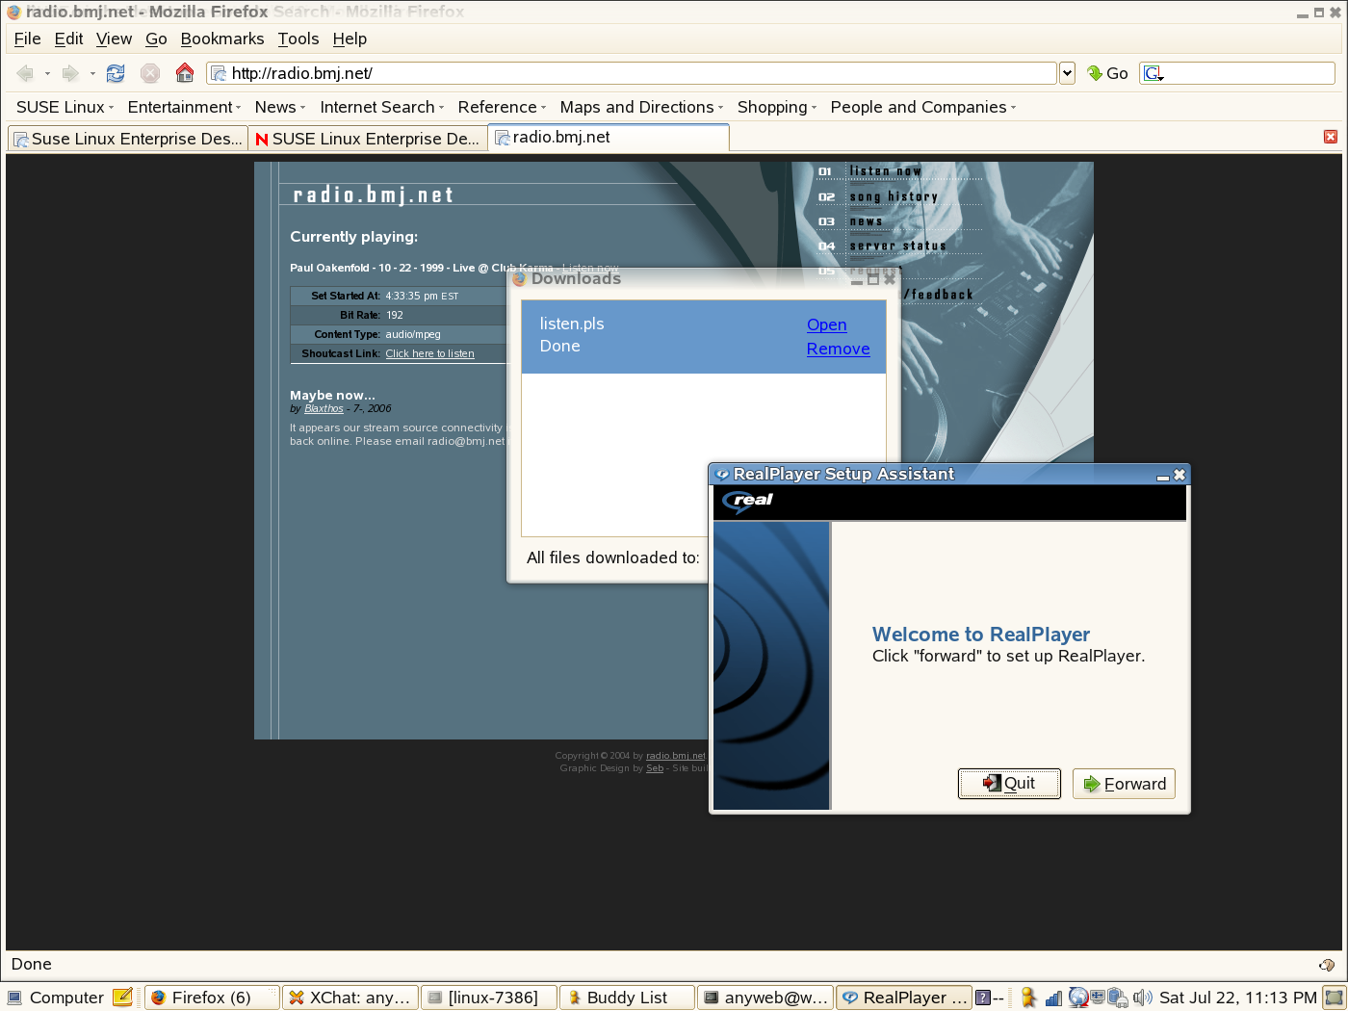
Task: Reload the page with the refresh icon
Action: click(x=116, y=73)
